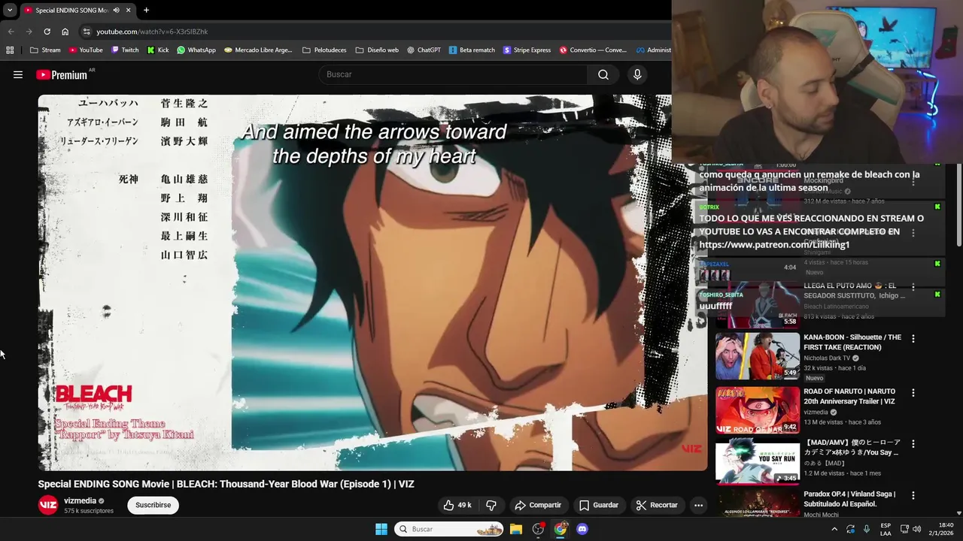Open Chrome from the taskbar
This screenshot has height=541, width=963.
tap(560, 529)
